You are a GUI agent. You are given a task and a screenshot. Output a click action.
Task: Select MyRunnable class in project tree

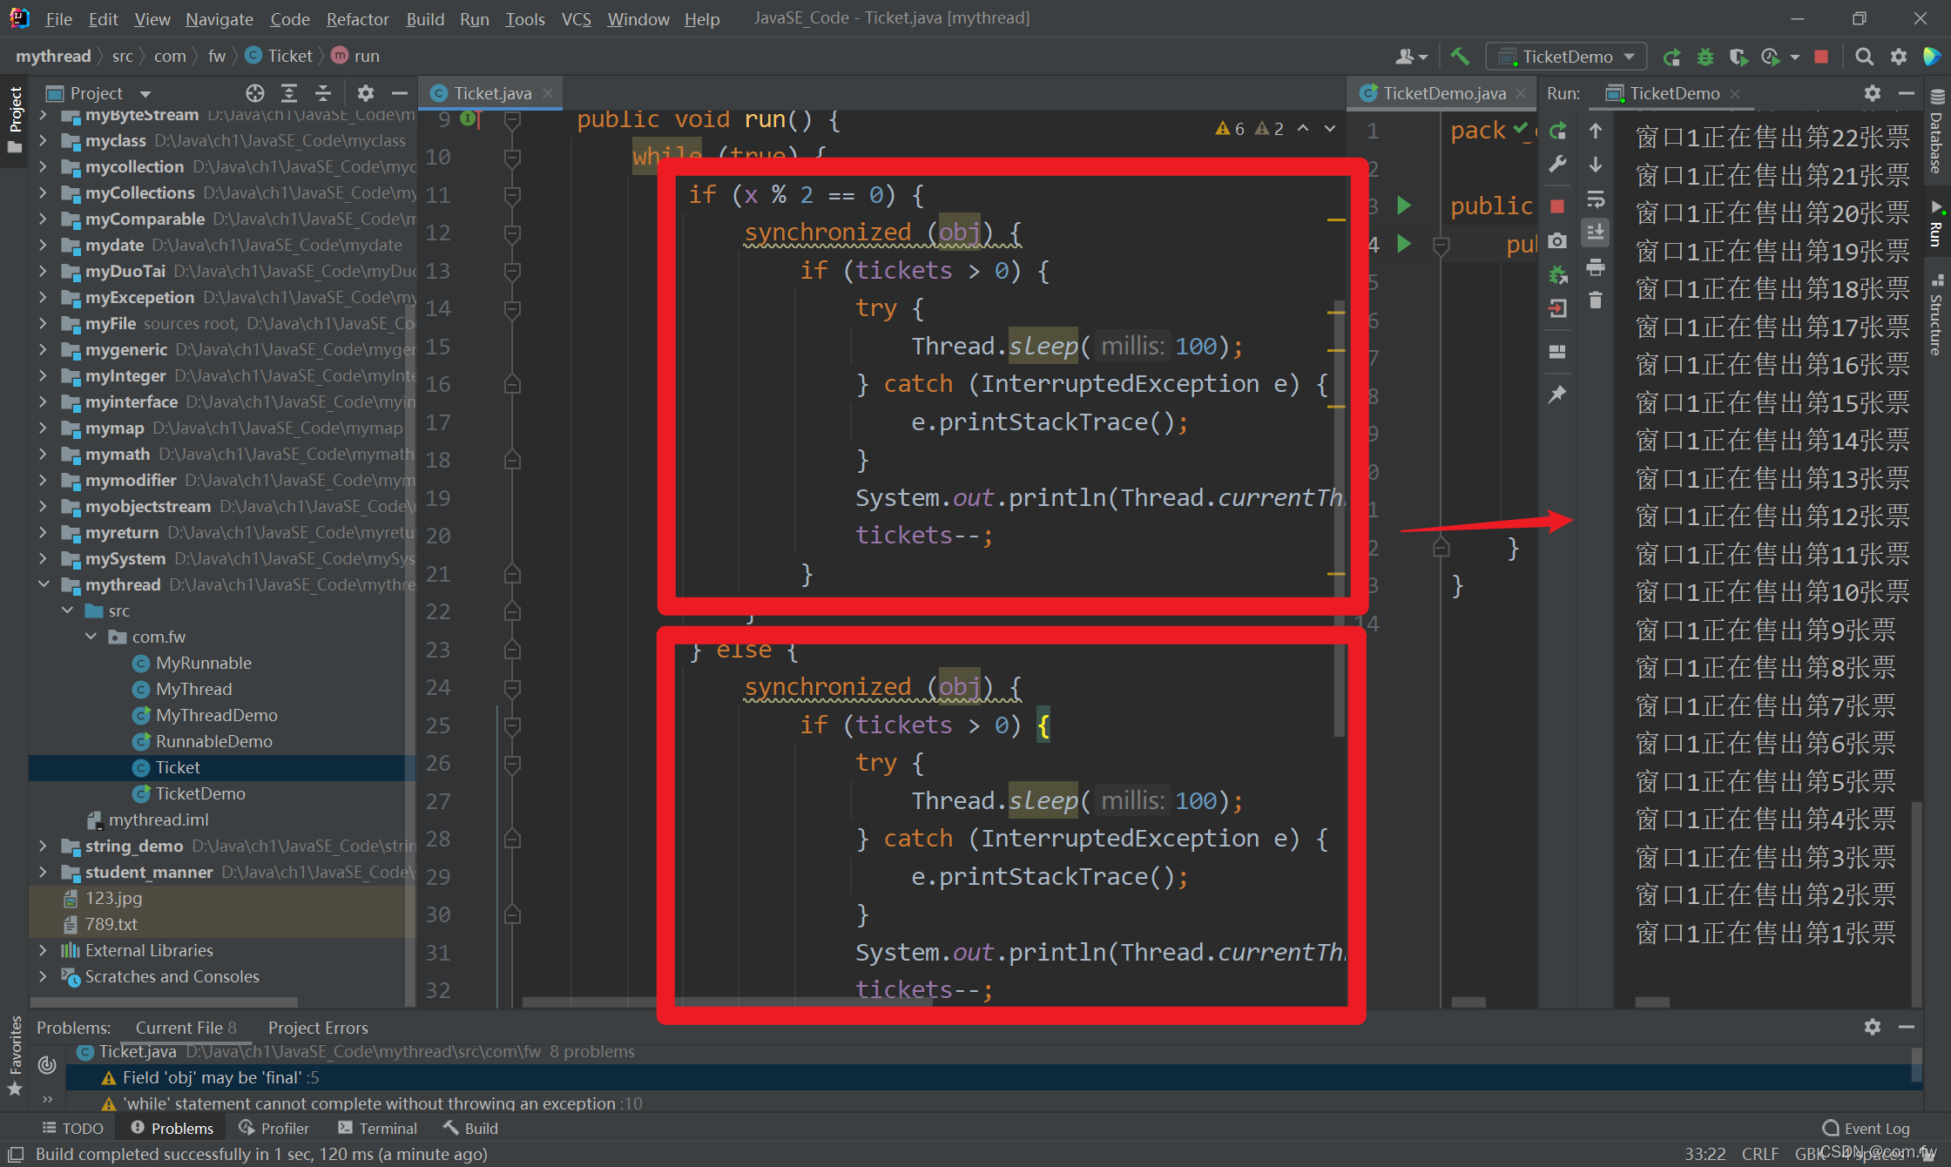[203, 663]
